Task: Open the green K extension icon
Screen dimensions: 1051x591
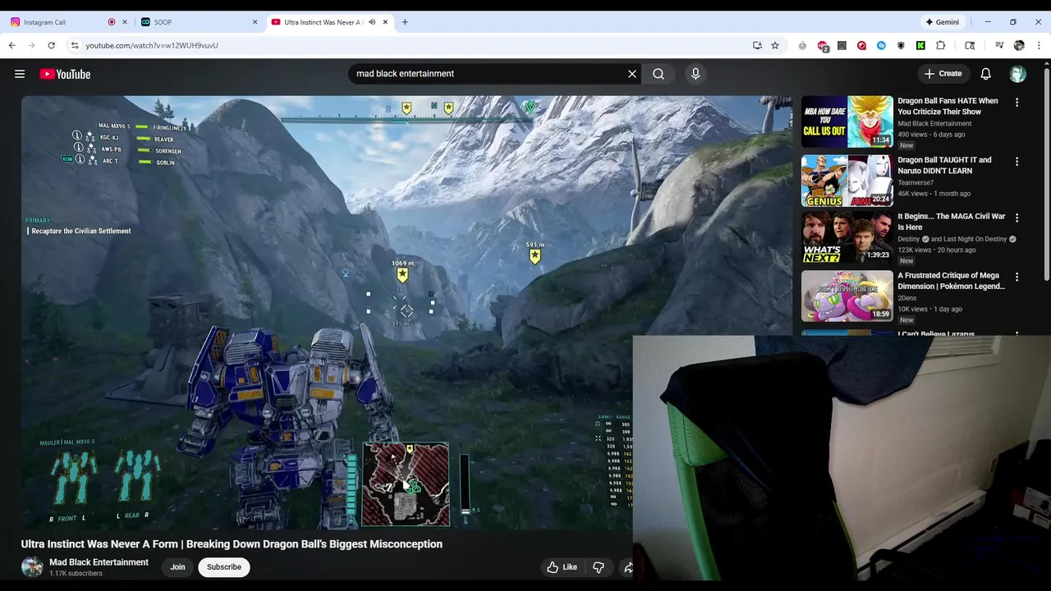Action: click(920, 45)
